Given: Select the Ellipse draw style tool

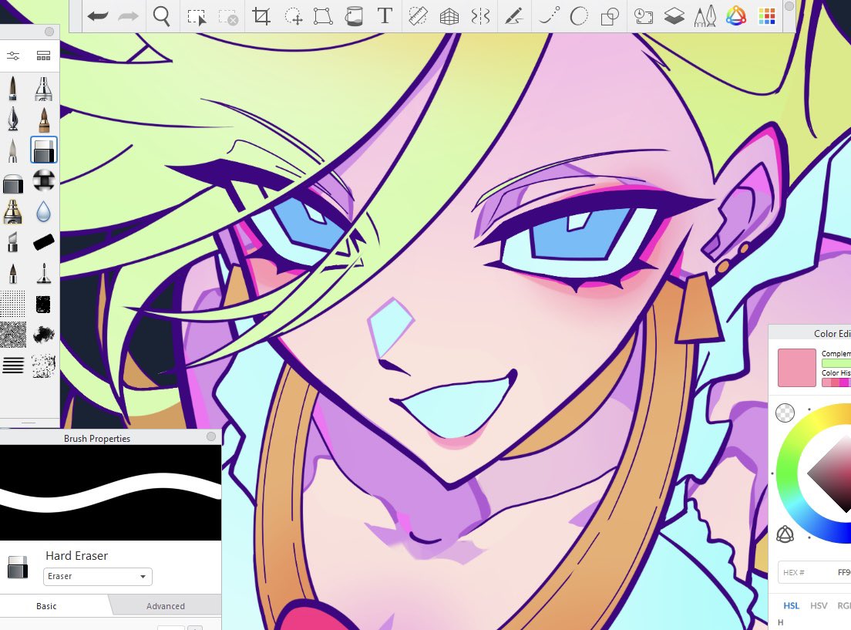Looking at the screenshot, I should click(x=579, y=16).
